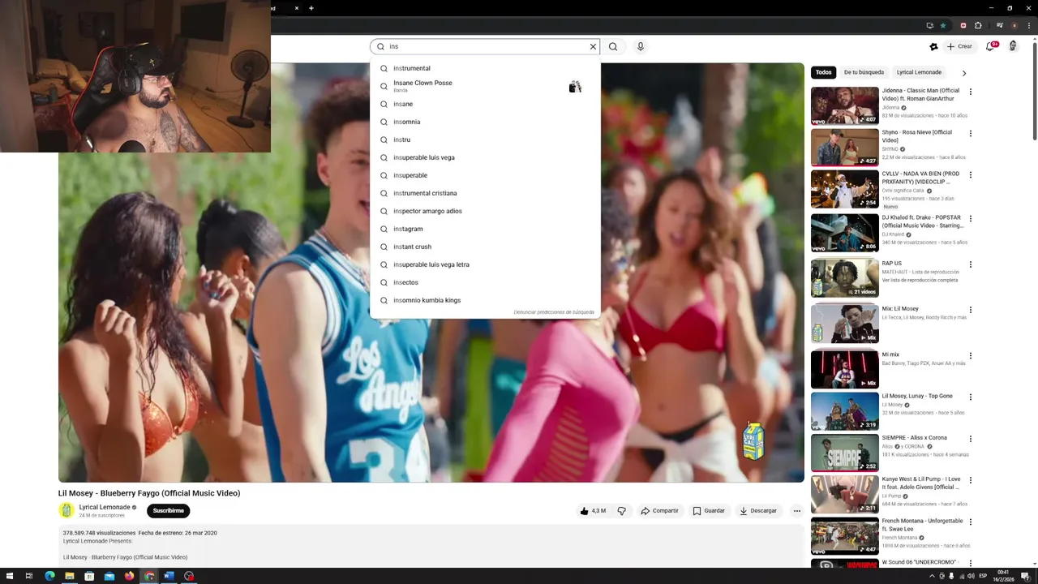Open the Lyrical Lemonade channel name

coord(105,507)
